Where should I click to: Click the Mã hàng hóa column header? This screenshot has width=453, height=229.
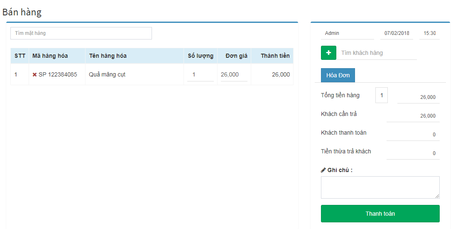[x=50, y=56]
